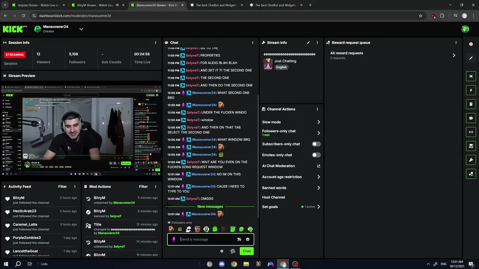Open Session Info three-dot menu
The height and width of the screenshot is (269, 479).
(x=156, y=43)
